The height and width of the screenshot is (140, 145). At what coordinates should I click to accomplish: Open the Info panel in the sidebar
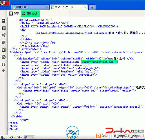[3, 64]
